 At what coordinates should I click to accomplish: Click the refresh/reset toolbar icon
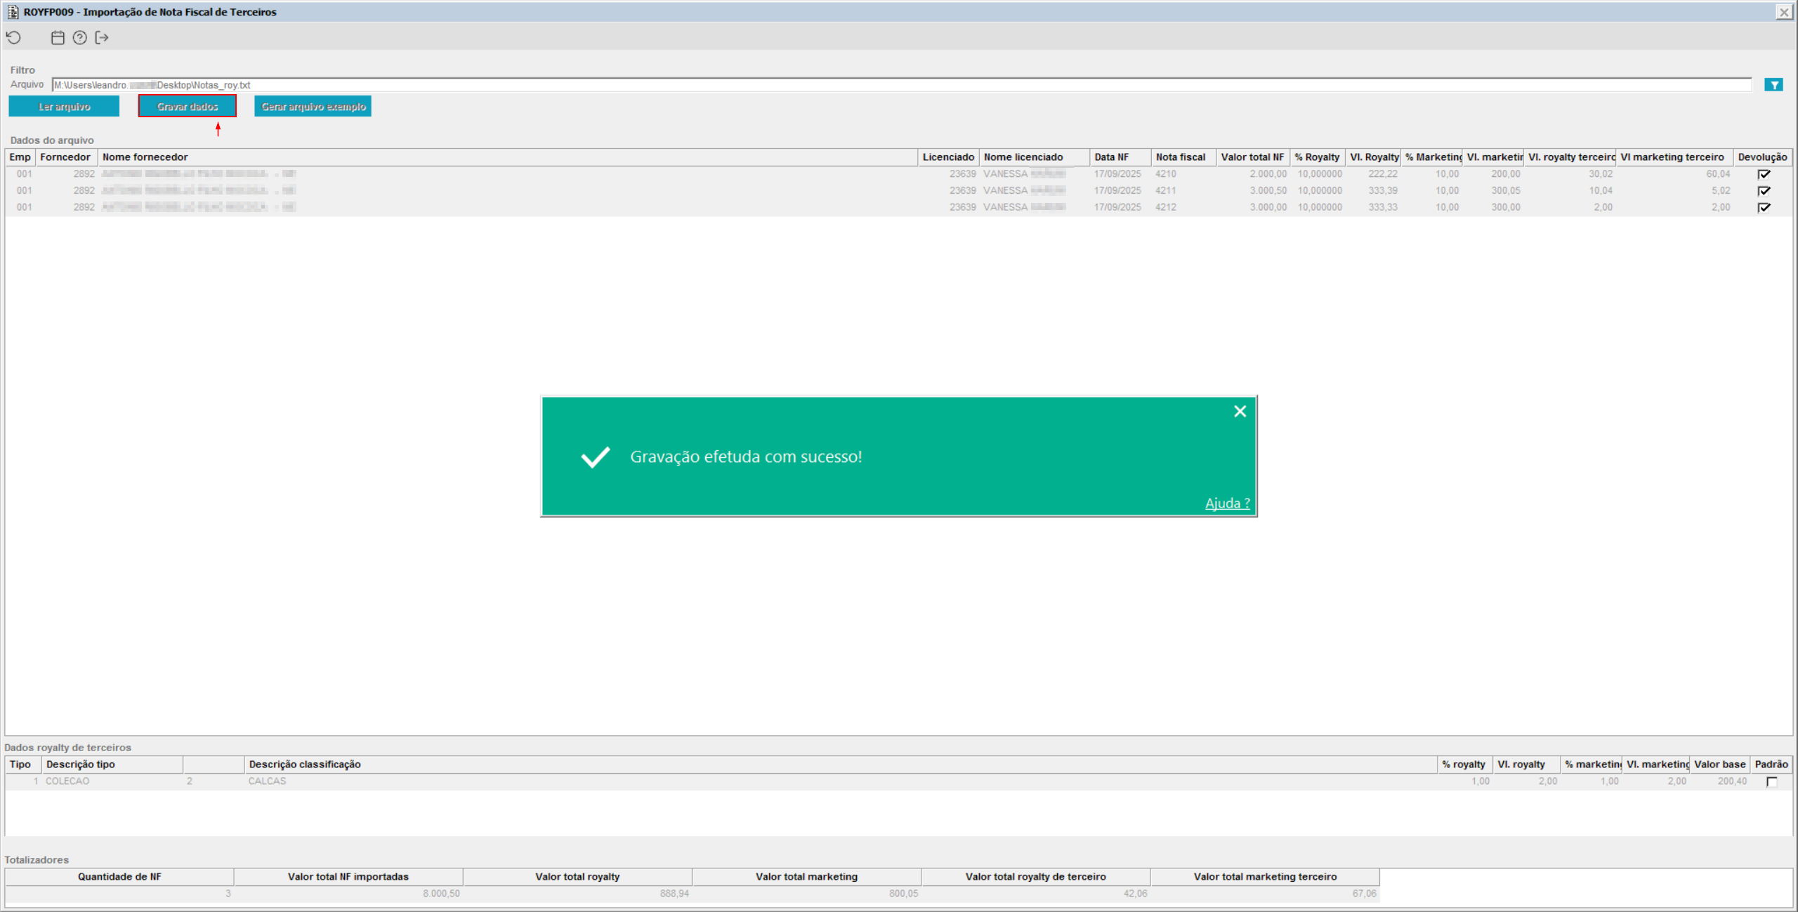(14, 38)
